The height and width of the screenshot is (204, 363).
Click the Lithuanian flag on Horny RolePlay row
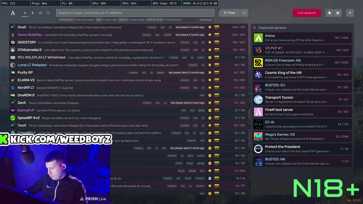click(217, 35)
